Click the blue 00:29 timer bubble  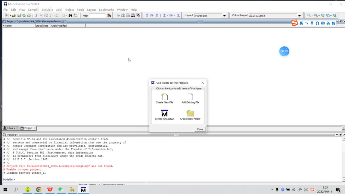(284, 51)
